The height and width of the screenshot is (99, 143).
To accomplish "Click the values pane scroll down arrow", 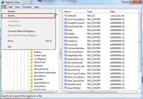I will click(140, 88).
